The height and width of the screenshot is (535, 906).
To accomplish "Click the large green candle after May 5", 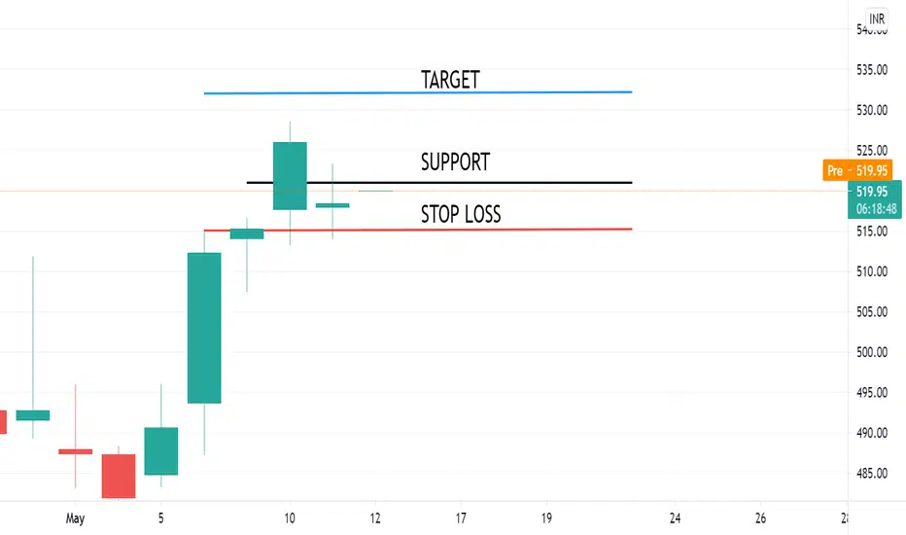I will [x=204, y=328].
